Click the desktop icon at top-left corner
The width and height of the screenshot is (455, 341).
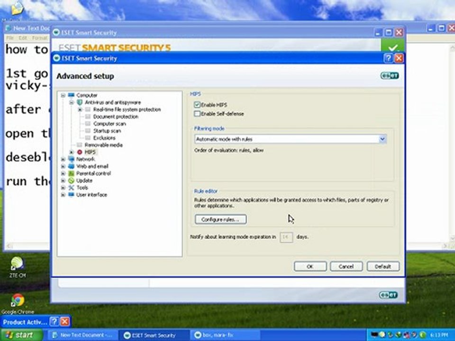tap(16, 10)
